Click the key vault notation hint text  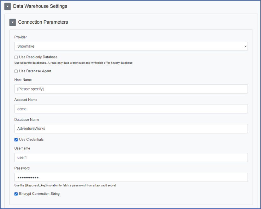(65, 185)
